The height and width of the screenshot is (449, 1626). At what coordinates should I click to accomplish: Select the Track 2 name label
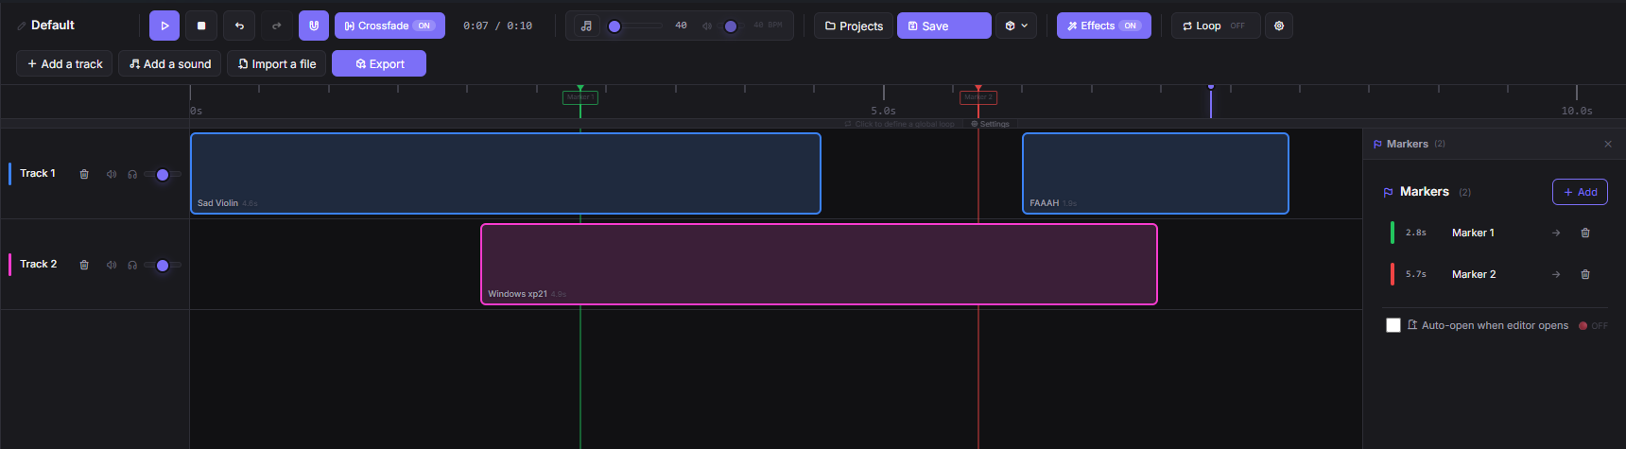(x=39, y=264)
